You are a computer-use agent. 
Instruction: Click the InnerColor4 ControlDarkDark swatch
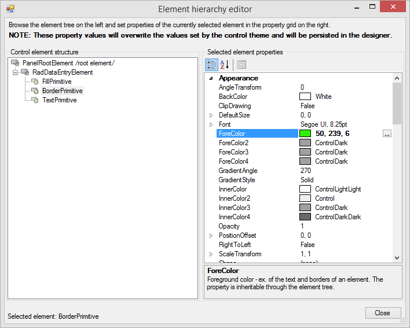tap(305, 217)
